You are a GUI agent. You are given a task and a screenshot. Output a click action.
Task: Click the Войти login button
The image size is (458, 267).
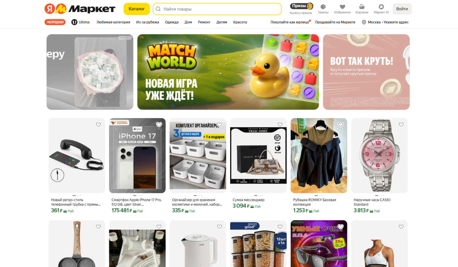pyautogui.click(x=402, y=9)
